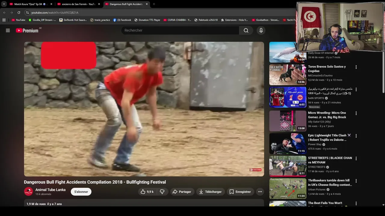Open the apps grid in bookmarks bar
This screenshot has height=216, width=385.
coord(4,20)
